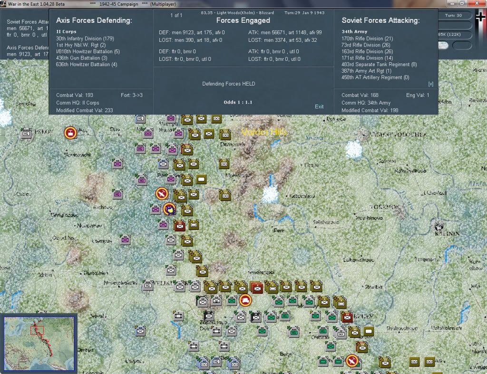Select the airbase icon just above the battle marker

pyautogui.click(x=162, y=194)
